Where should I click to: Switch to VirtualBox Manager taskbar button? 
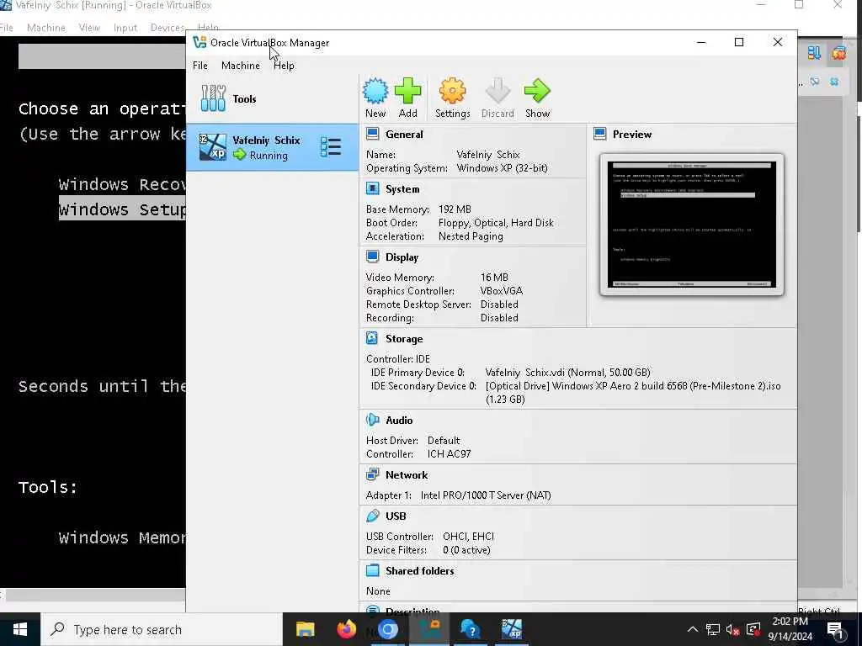tap(429, 629)
